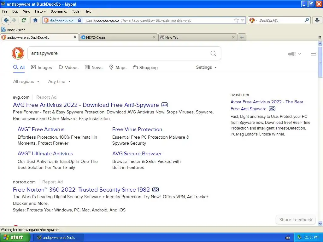The height and width of the screenshot is (242, 323).
Task: Click the avg.com domain text
Action: 21,97
